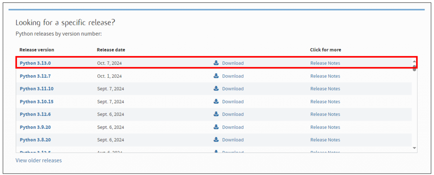Click Download text link for Python 3.13.0
This screenshot has height=175, width=434.
(x=233, y=63)
